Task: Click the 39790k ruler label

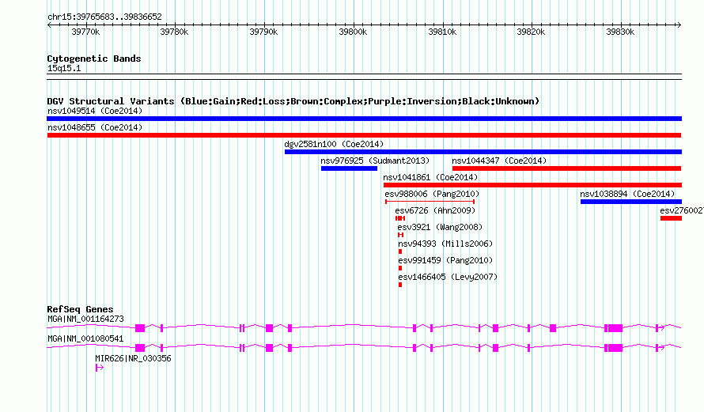Action: pos(263,32)
